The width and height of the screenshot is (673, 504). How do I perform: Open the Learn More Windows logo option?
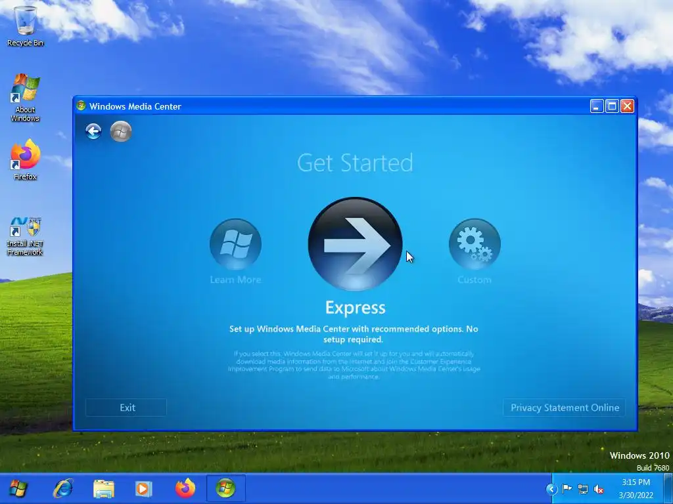tap(235, 244)
